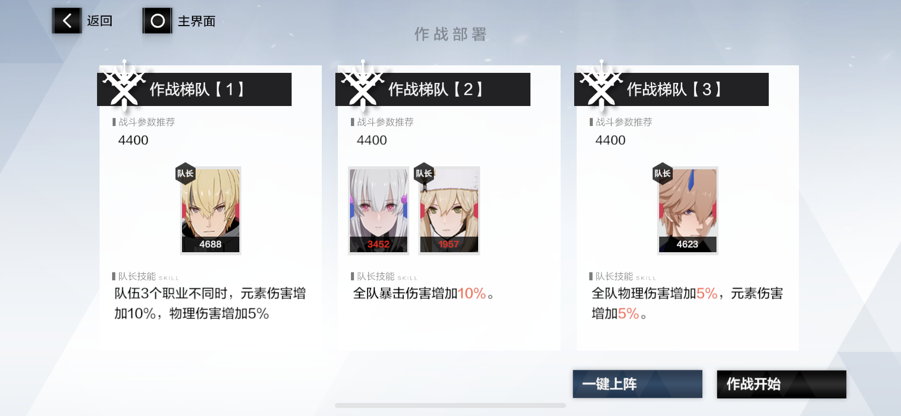The height and width of the screenshot is (416, 901).
Task: Select the snowflake emblem of echelon 1
Action: point(124,85)
